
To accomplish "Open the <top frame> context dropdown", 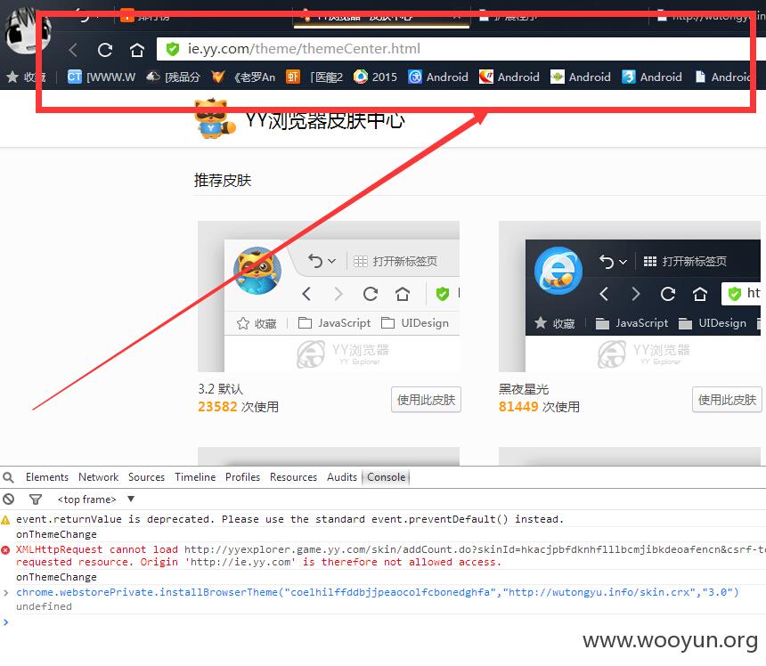I will (95, 499).
